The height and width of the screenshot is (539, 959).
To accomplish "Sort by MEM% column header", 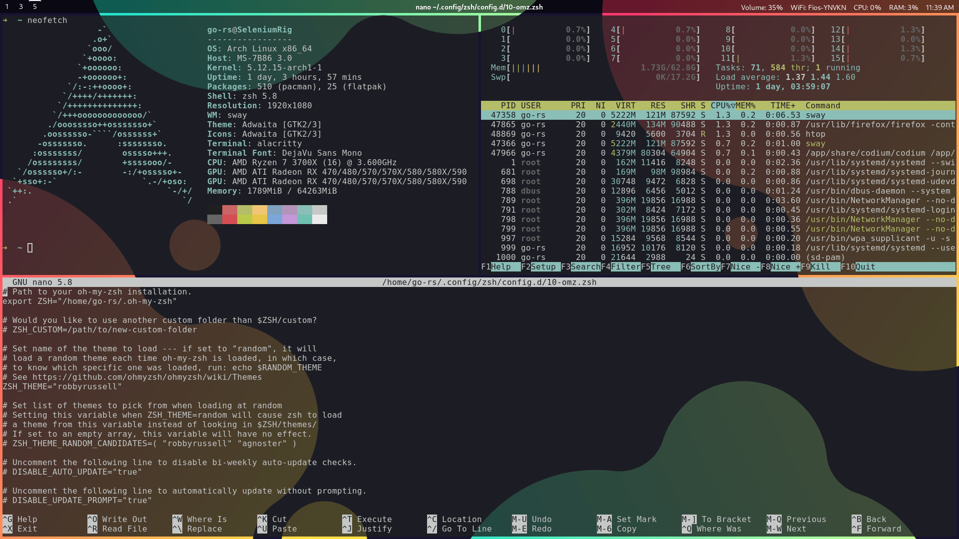I will 745,106.
